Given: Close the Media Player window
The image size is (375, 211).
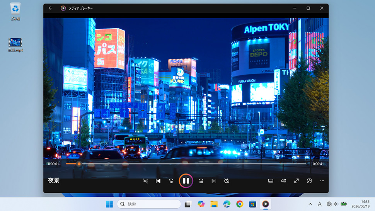Looking at the screenshot, I should click(x=322, y=8).
